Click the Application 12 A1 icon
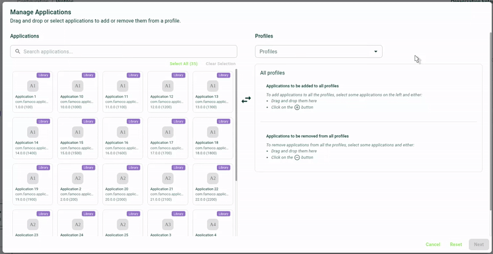Image resolution: width=493 pixels, height=254 pixels. pyautogui.click(x=168, y=85)
